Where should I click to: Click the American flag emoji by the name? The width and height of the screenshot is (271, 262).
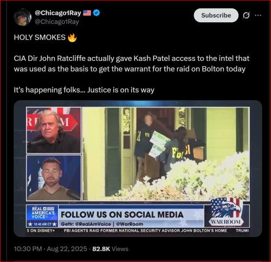click(87, 13)
